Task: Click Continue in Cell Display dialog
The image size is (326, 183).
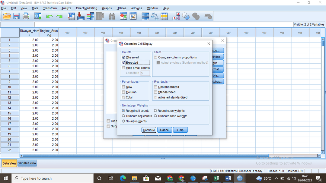Action: click(x=149, y=130)
